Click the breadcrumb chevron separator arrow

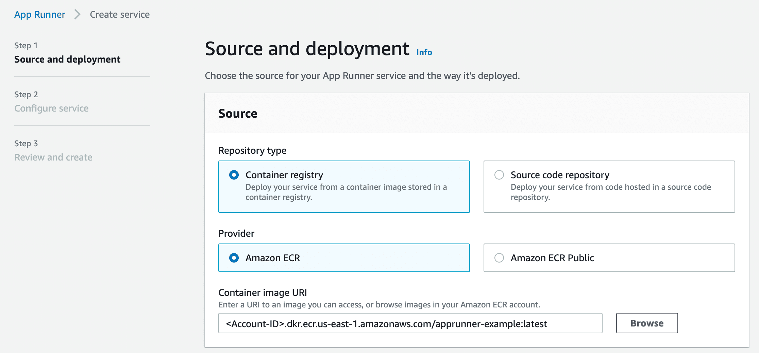78,15
